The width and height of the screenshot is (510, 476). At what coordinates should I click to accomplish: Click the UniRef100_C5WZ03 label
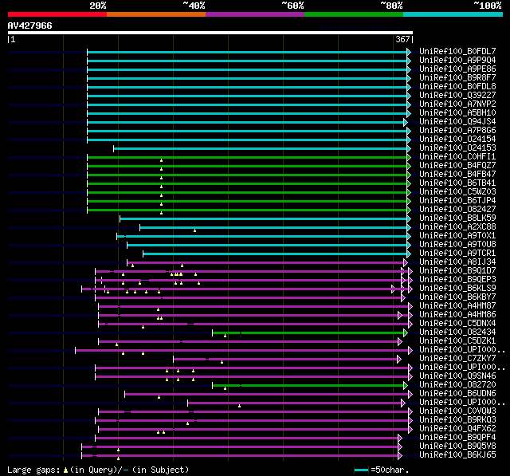pyautogui.click(x=457, y=192)
